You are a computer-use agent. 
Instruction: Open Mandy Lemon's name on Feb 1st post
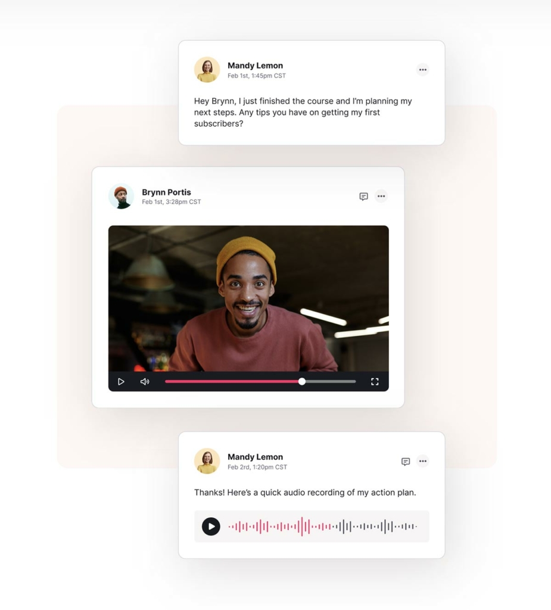256,66
